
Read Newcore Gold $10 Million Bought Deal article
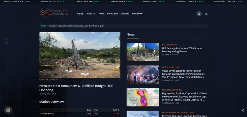[x=76, y=88]
